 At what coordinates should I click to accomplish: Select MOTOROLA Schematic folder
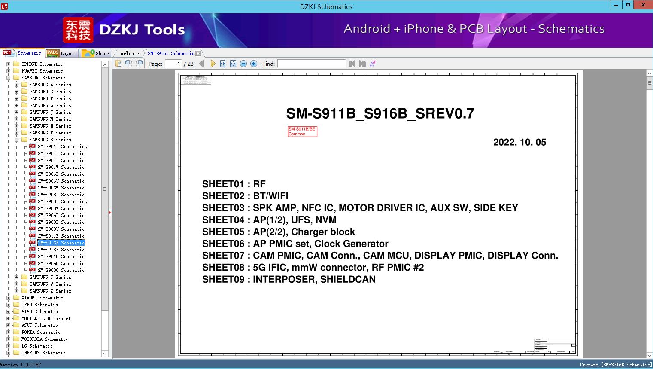[x=45, y=339]
